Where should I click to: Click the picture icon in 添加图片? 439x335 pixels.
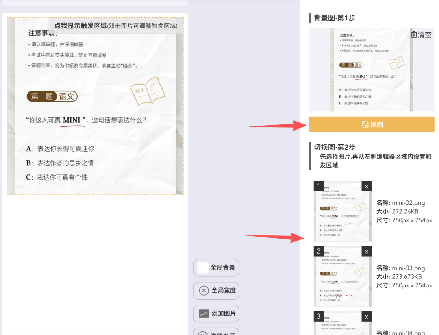(x=204, y=313)
